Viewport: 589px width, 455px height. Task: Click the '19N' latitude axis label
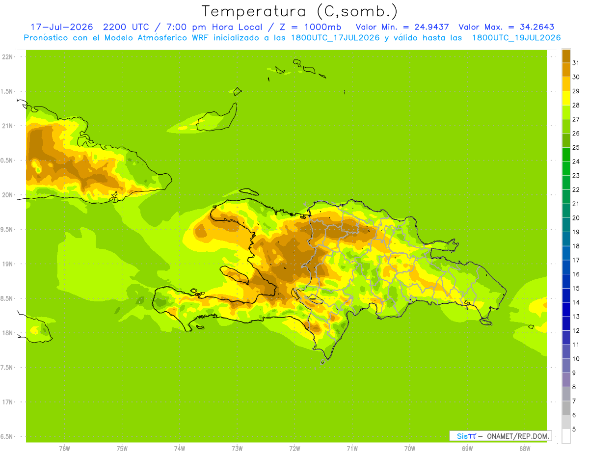7,264
